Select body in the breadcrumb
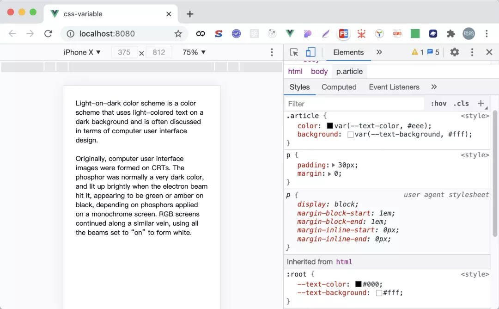 point(319,71)
